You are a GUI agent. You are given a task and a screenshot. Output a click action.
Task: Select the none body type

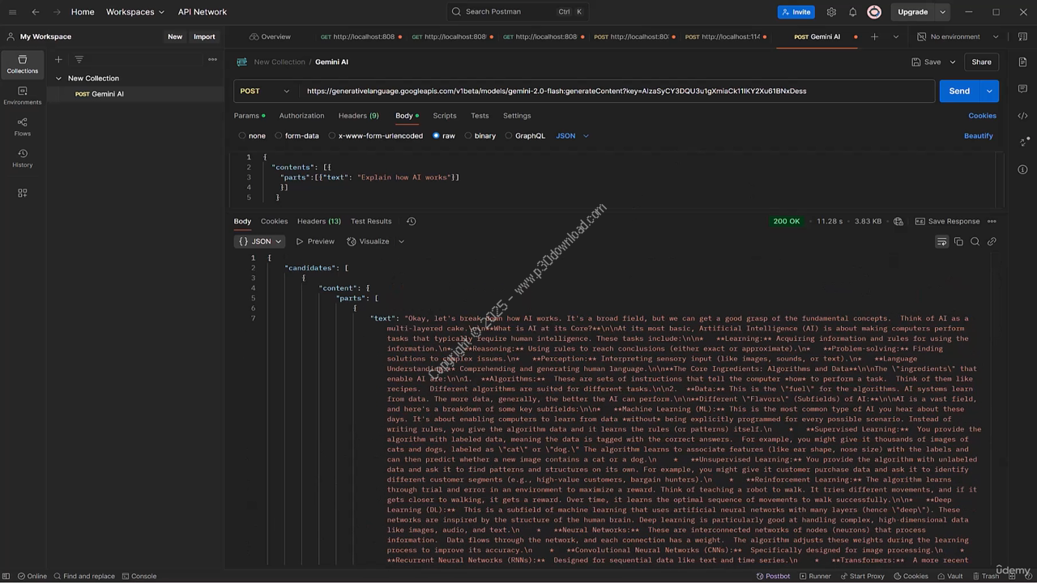click(251, 136)
